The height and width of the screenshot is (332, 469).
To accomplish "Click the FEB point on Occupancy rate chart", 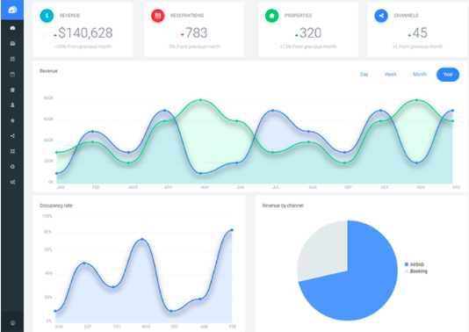I will point(232,230).
